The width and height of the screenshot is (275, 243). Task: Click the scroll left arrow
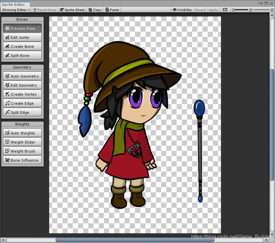[3, 240]
